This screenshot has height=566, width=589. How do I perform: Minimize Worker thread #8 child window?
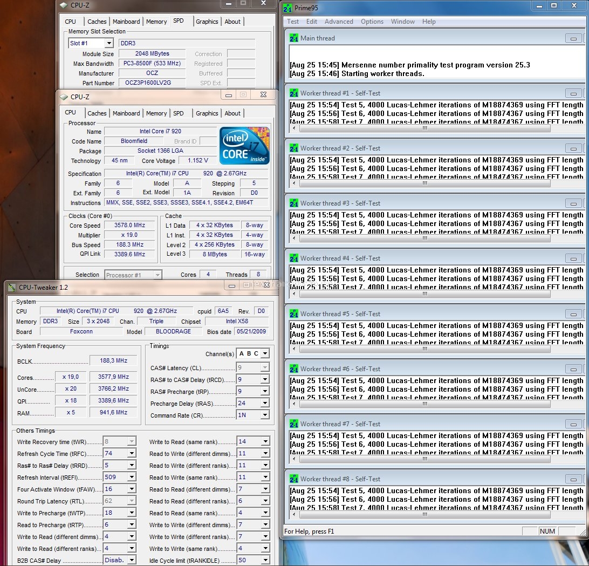pyautogui.click(x=573, y=479)
